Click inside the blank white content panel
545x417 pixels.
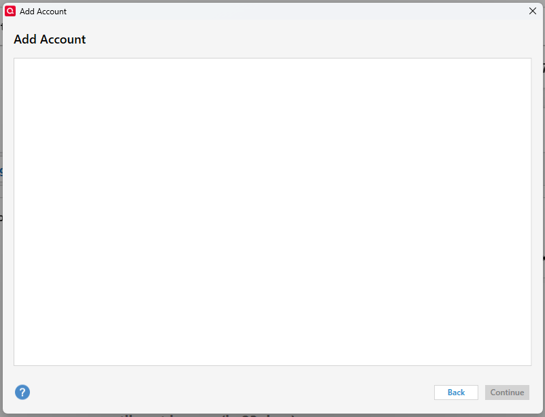272,212
